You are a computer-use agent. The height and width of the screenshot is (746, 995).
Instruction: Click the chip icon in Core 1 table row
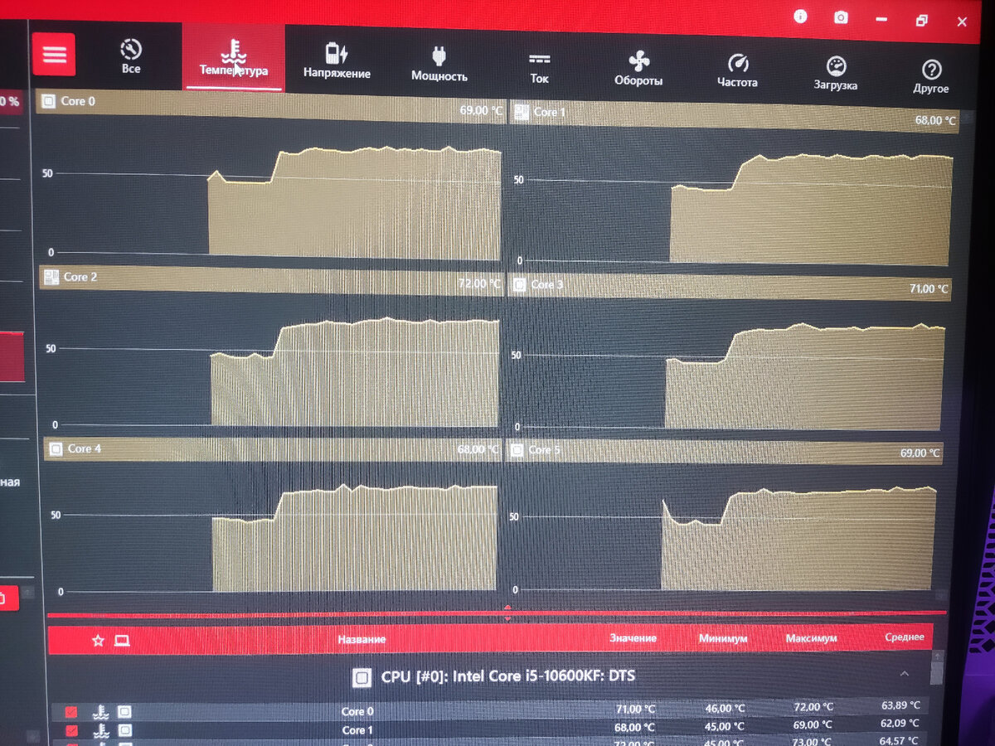pos(124,730)
